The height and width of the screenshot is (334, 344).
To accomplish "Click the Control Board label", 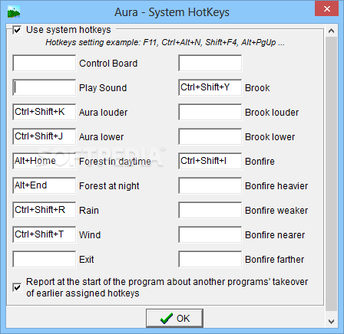I will point(108,64).
